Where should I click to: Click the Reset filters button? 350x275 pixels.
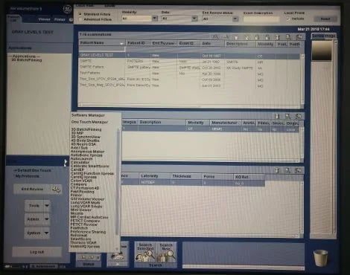(x=325, y=19)
